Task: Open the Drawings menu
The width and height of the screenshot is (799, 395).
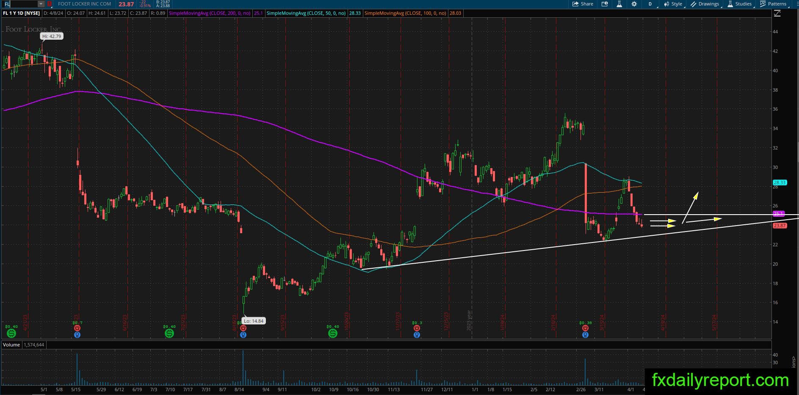Action: click(705, 4)
